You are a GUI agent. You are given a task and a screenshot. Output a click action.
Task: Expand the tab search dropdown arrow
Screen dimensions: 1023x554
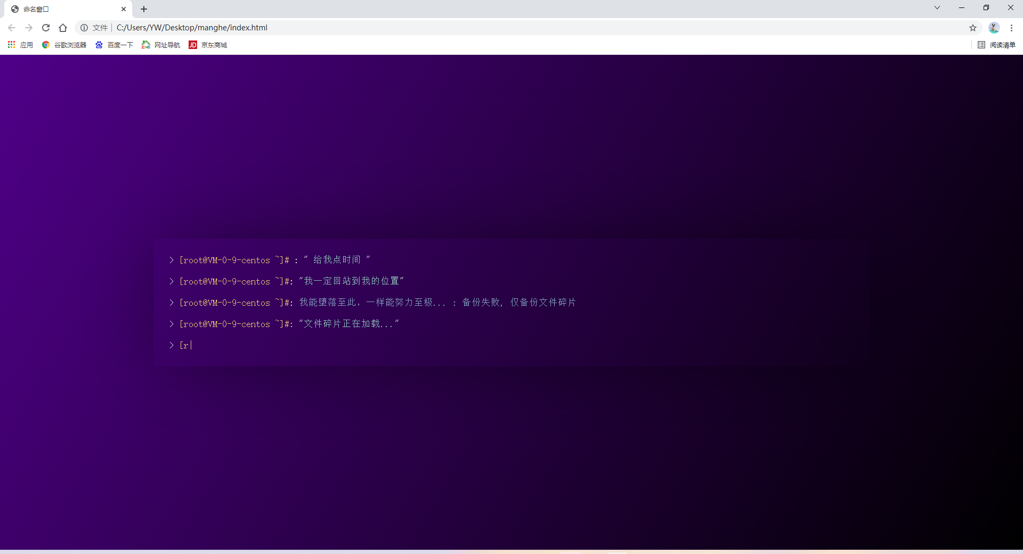[x=937, y=7]
